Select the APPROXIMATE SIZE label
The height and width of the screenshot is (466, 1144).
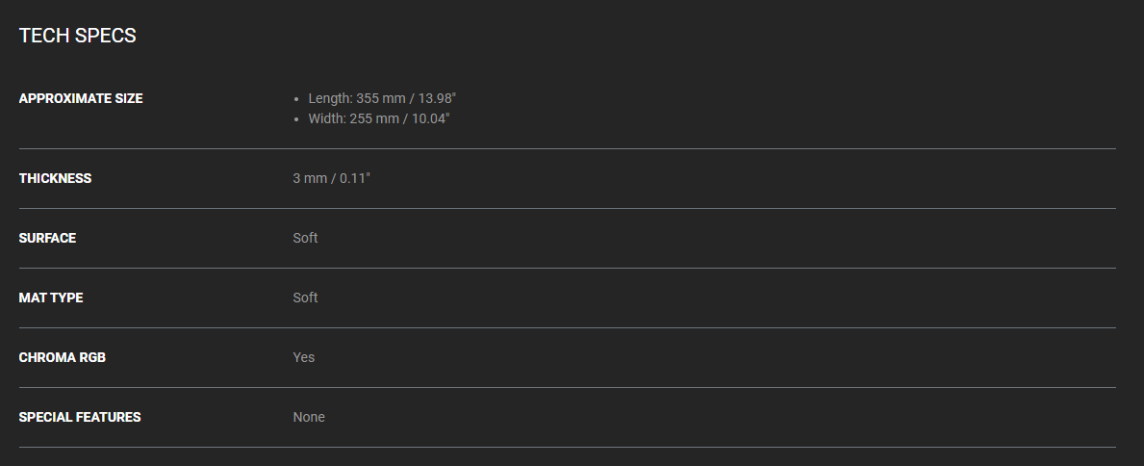(81, 98)
